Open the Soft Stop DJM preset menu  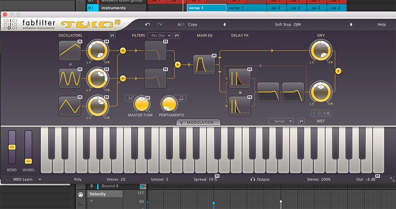[x=288, y=24]
